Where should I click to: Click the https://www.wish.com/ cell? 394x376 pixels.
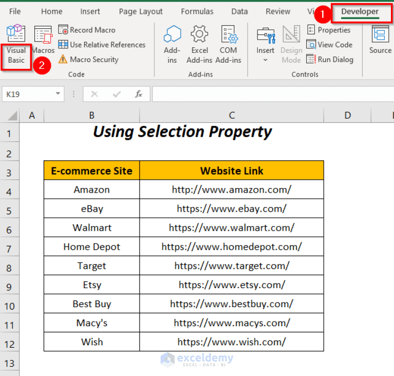point(232,342)
